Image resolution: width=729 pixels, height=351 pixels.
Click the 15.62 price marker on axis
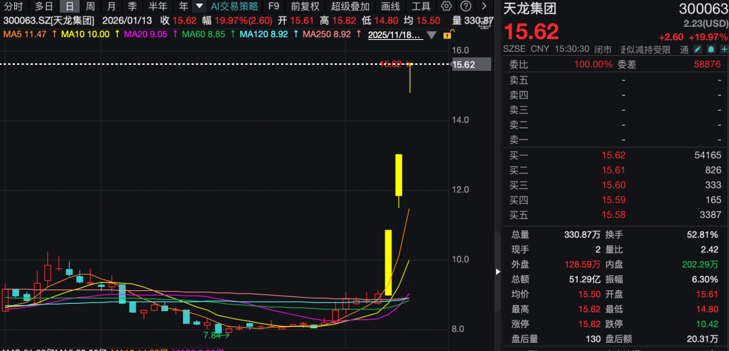[464, 65]
